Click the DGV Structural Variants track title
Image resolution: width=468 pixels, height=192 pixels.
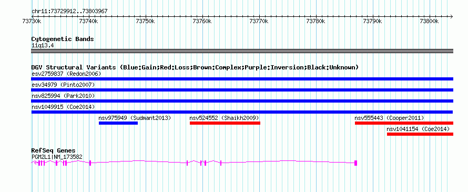point(195,67)
